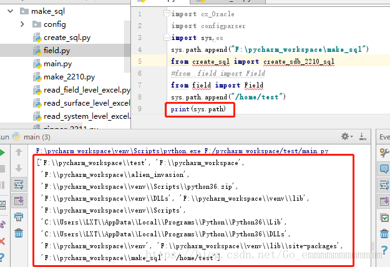Viewport: 390px width, 267px height.
Task: Click the Python36\\Lib path in output
Action: tap(163, 222)
